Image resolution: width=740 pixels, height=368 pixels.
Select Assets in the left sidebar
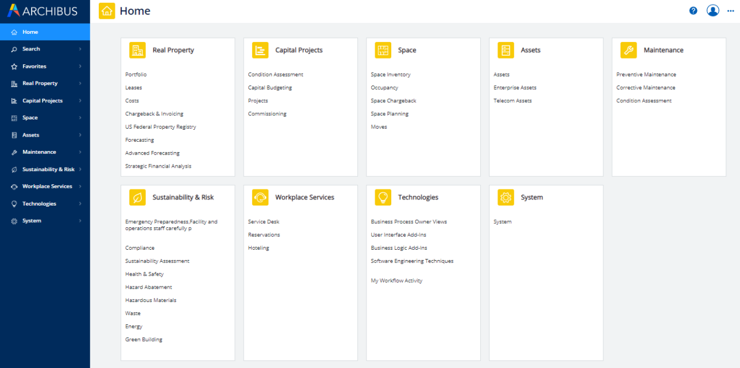point(30,135)
